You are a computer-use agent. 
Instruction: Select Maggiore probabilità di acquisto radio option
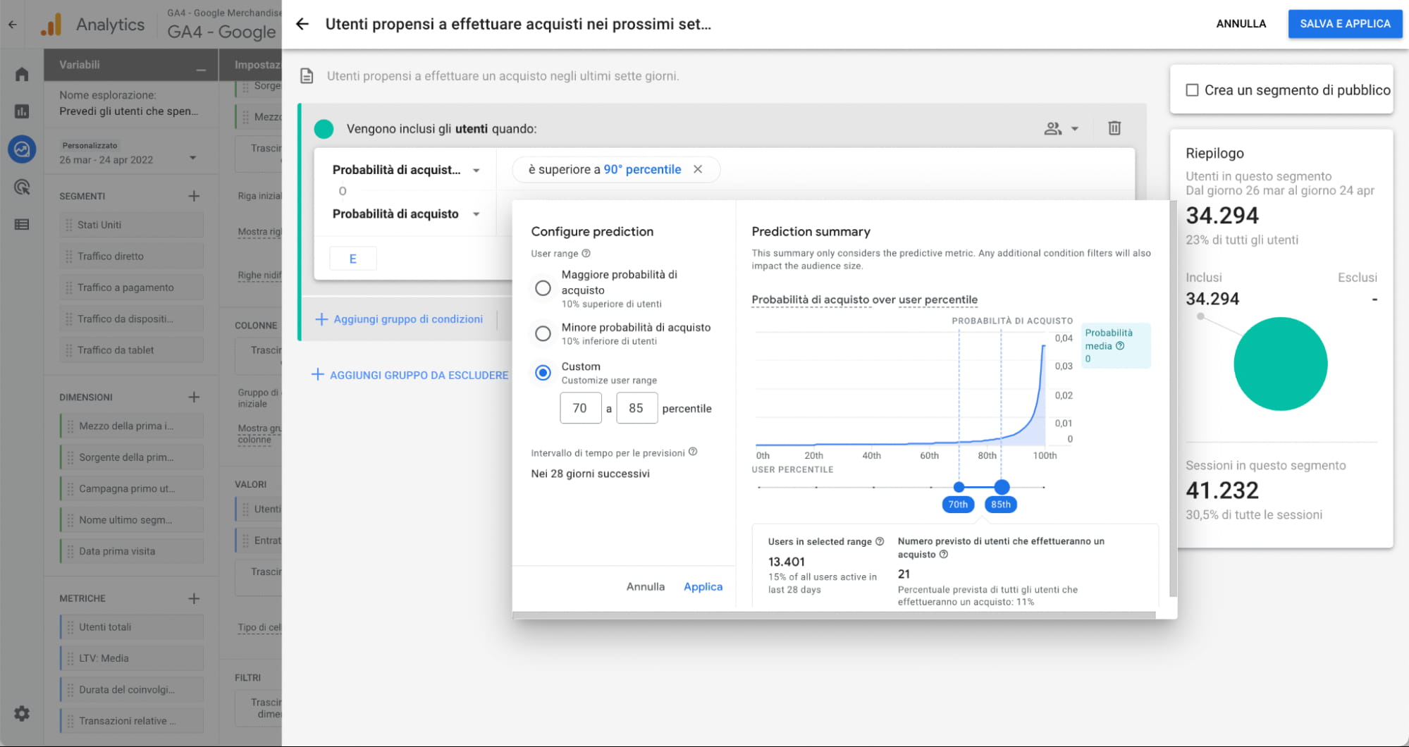click(x=543, y=288)
